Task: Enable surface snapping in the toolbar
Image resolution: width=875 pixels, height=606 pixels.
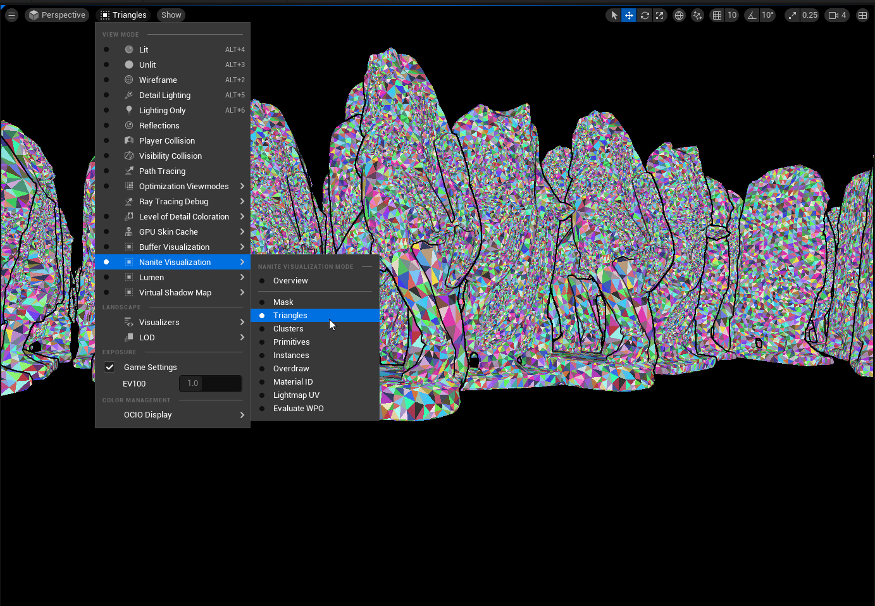Action: coord(697,15)
